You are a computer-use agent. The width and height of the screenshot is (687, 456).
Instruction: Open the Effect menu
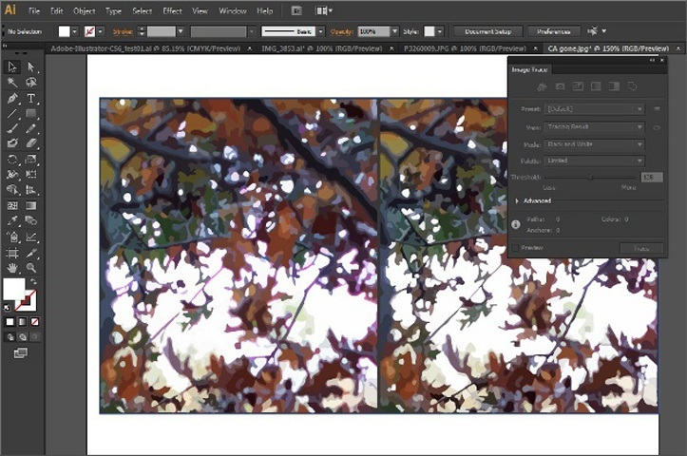pyautogui.click(x=172, y=11)
